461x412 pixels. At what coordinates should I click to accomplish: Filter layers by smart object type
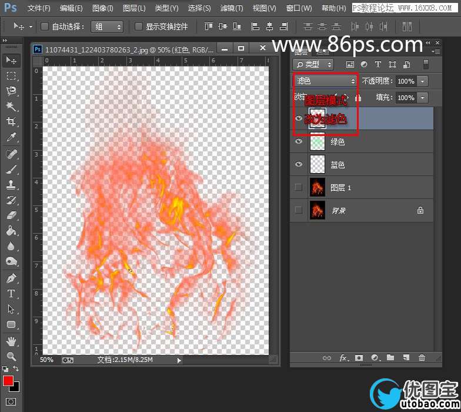tap(407, 65)
